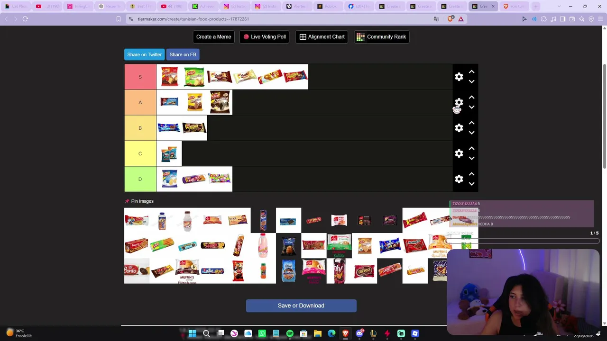Screen dimensions: 607x341
Task: Go back using the browser back arrow
Action: [x=6, y=19]
